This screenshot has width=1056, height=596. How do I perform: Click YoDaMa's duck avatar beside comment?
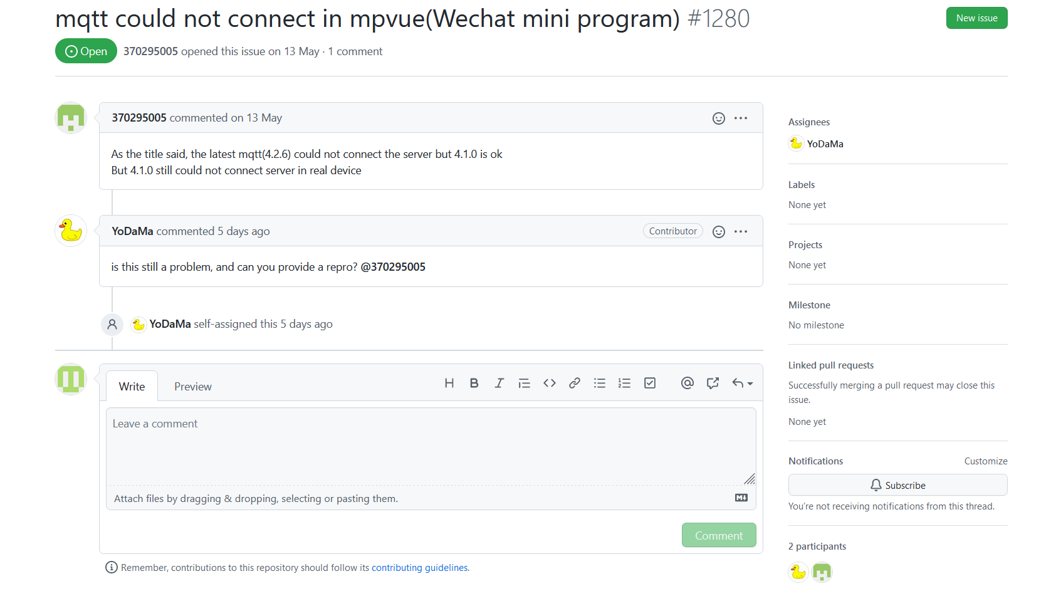(x=71, y=231)
